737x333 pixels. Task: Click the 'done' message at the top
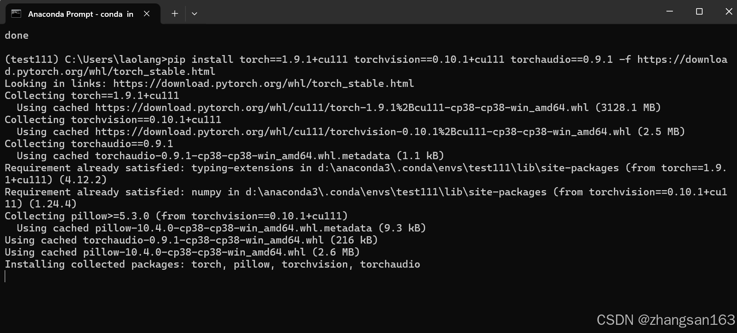click(17, 35)
